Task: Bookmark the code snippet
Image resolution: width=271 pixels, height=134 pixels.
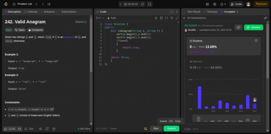Action: 161,18
